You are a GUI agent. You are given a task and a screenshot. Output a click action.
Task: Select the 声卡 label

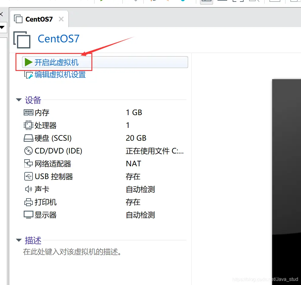pyautogui.click(x=42, y=189)
